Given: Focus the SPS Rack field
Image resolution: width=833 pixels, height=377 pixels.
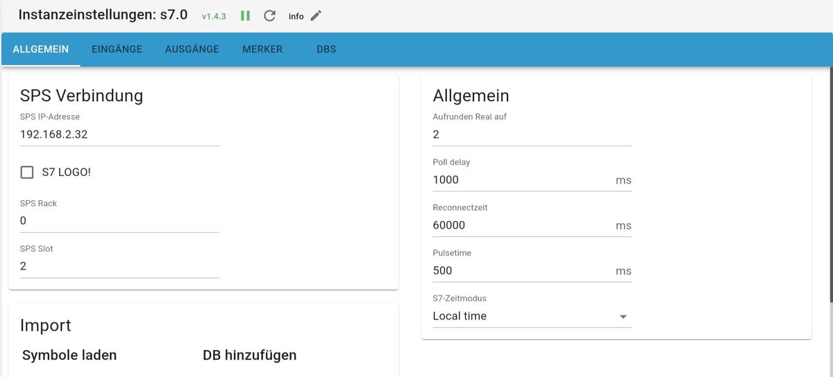Looking at the screenshot, I should [119, 221].
